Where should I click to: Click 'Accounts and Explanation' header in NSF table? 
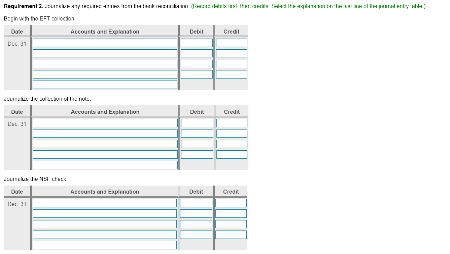105,192
